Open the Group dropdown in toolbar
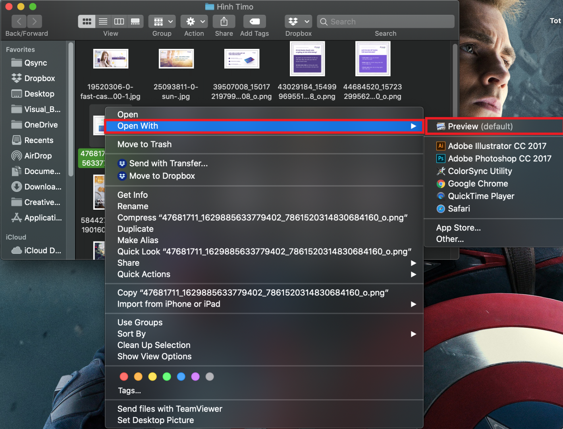The image size is (563, 429). (162, 21)
